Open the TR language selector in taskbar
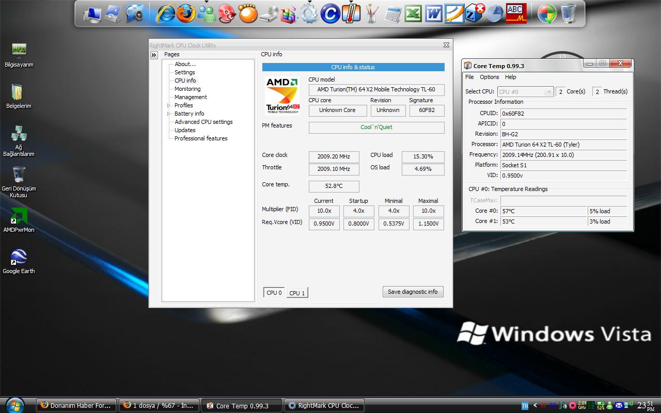The width and height of the screenshot is (661, 413). (x=525, y=406)
